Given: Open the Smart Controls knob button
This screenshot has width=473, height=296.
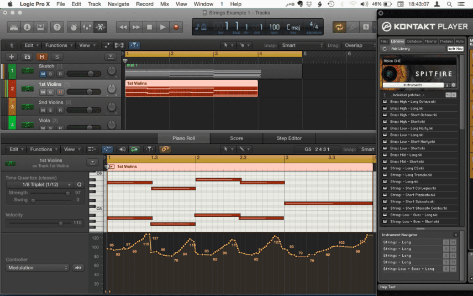Looking at the screenshot, I should (x=73, y=27).
